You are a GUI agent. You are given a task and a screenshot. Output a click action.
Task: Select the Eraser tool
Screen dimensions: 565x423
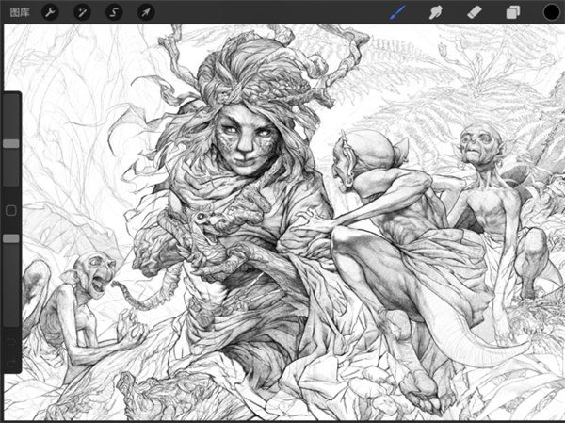(476, 12)
